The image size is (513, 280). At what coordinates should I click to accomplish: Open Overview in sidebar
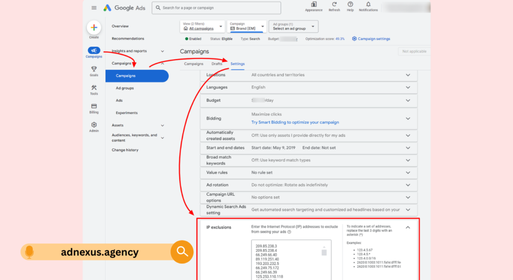[120, 26]
